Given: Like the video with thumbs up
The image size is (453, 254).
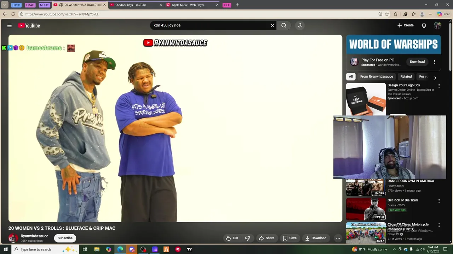Looking at the screenshot, I should click(232, 238).
